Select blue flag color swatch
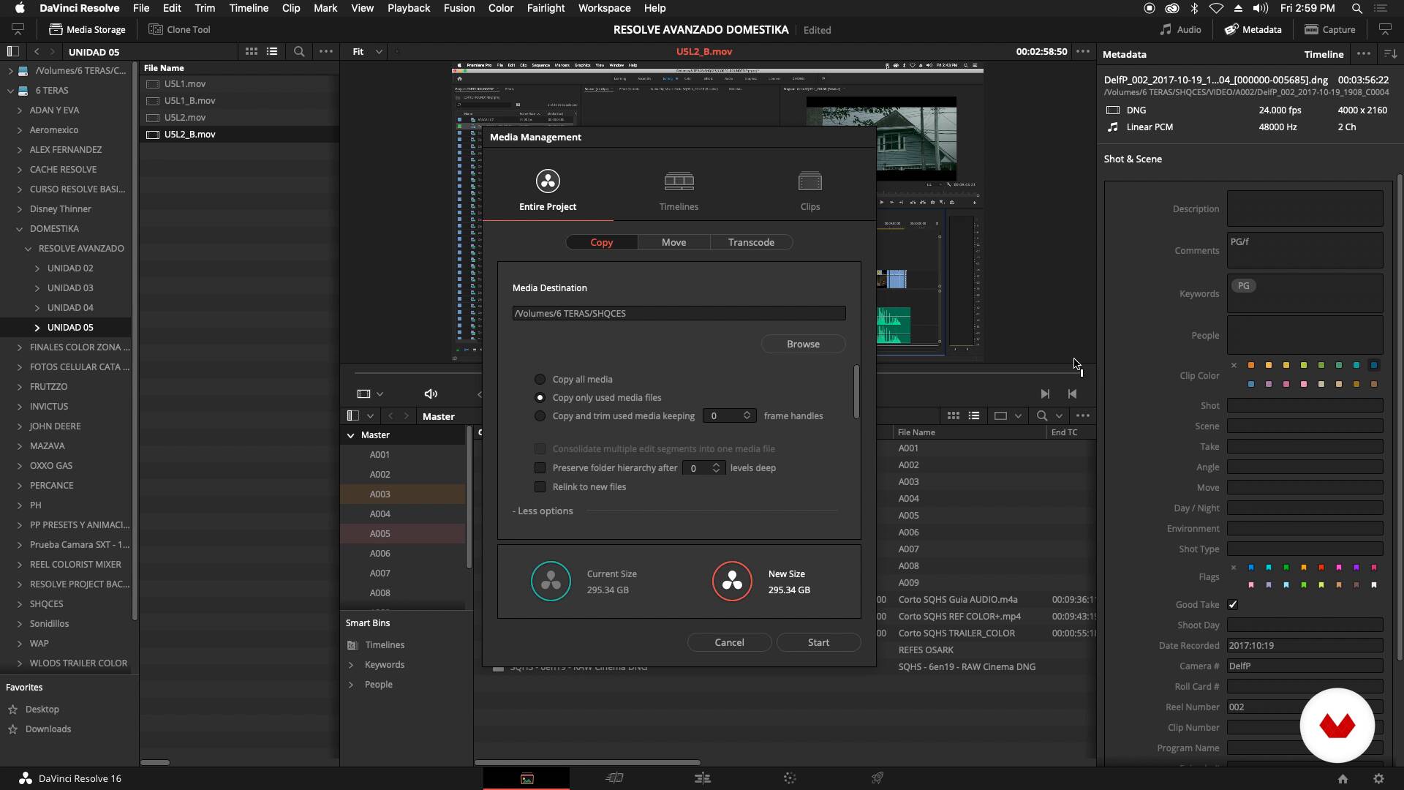Screen dimensions: 1404x790 [1251, 568]
